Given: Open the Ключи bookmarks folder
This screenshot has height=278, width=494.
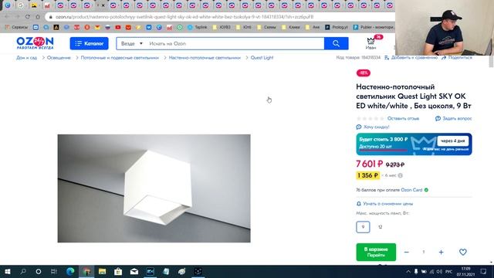Looking at the screenshot, I should pyautogui.click(x=291, y=28).
